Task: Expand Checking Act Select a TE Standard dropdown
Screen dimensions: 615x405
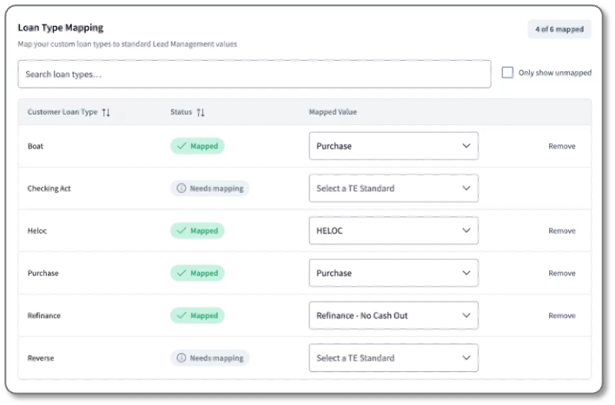Action: [x=393, y=189]
